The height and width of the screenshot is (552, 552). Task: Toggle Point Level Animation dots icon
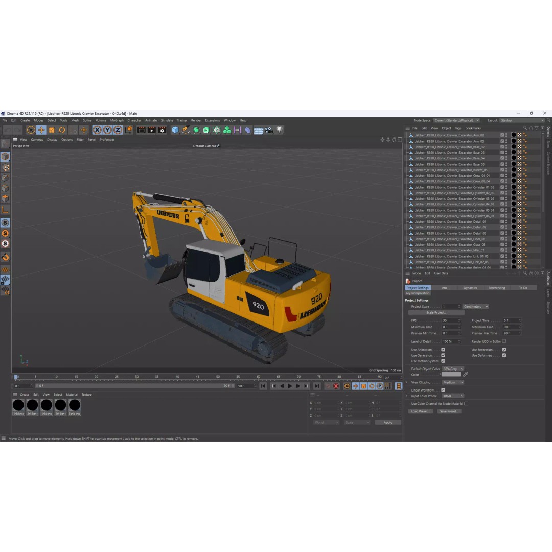(387, 386)
